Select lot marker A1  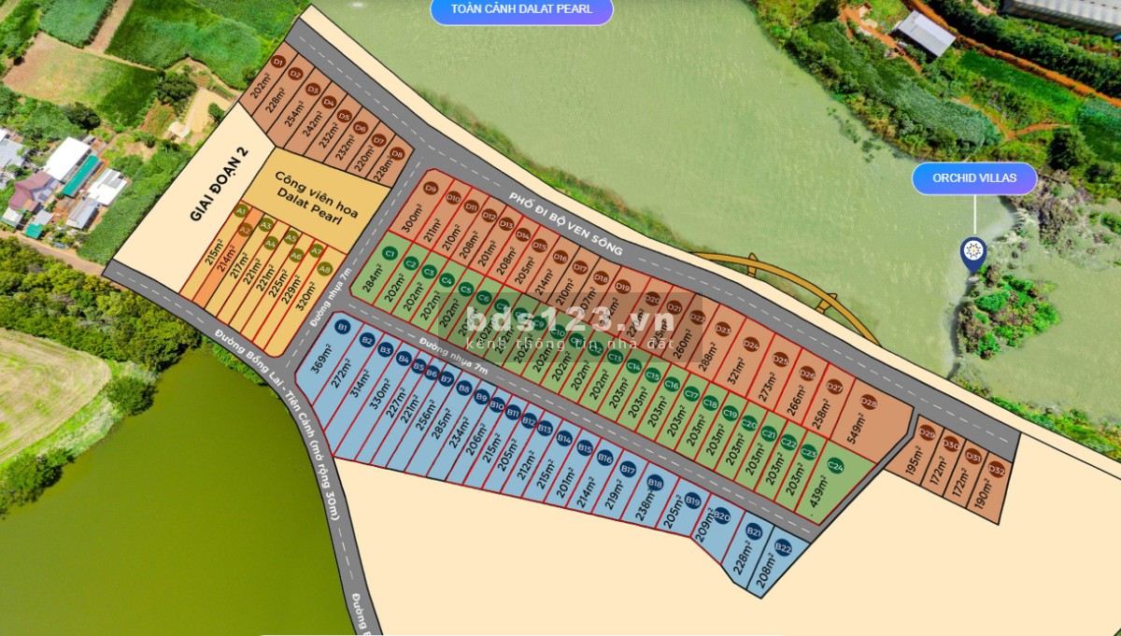[x=241, y=211]
